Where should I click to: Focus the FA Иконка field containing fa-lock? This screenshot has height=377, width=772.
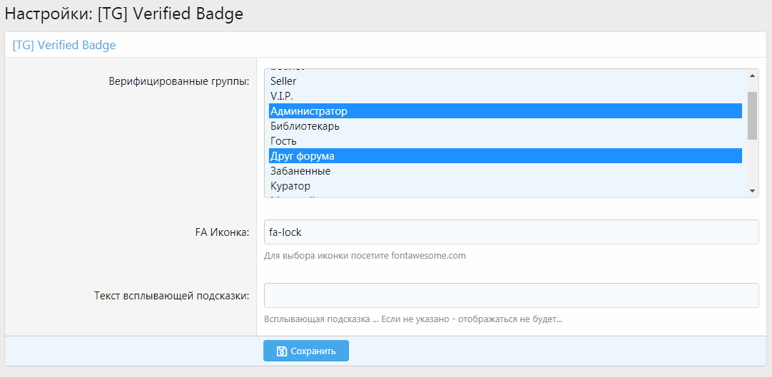point(511,232)
